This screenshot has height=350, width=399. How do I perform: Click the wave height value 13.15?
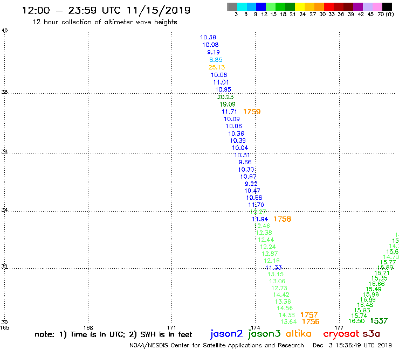coord(276,274)
